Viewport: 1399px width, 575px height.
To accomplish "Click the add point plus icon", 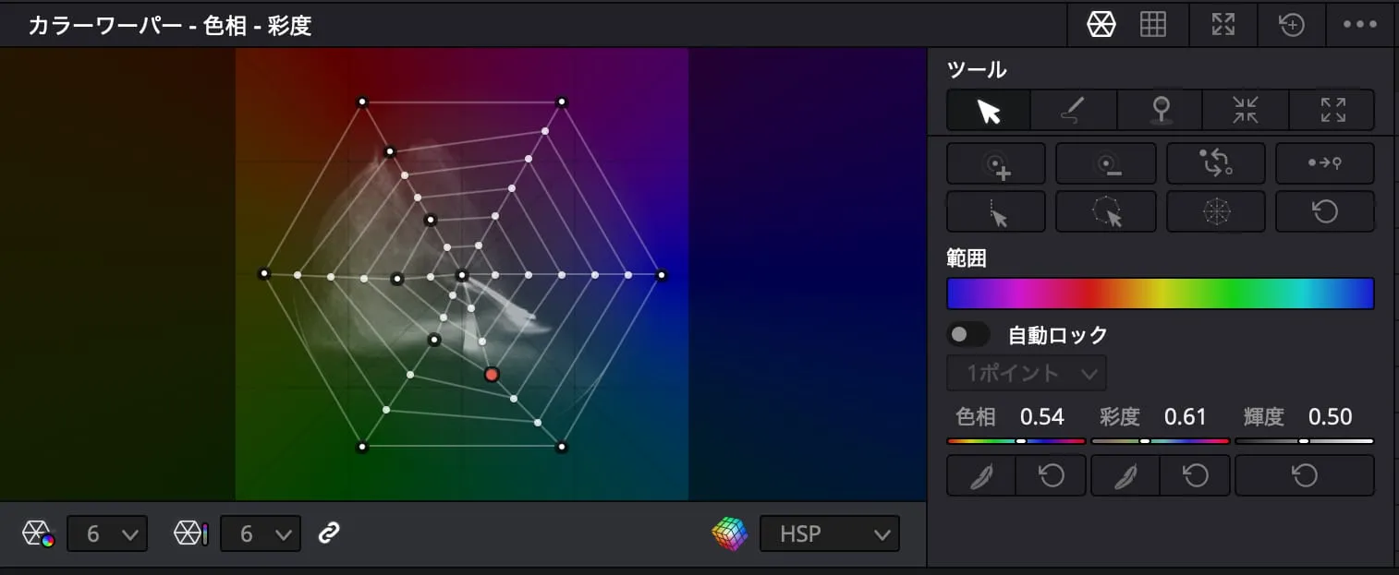I will pos(996,164).
